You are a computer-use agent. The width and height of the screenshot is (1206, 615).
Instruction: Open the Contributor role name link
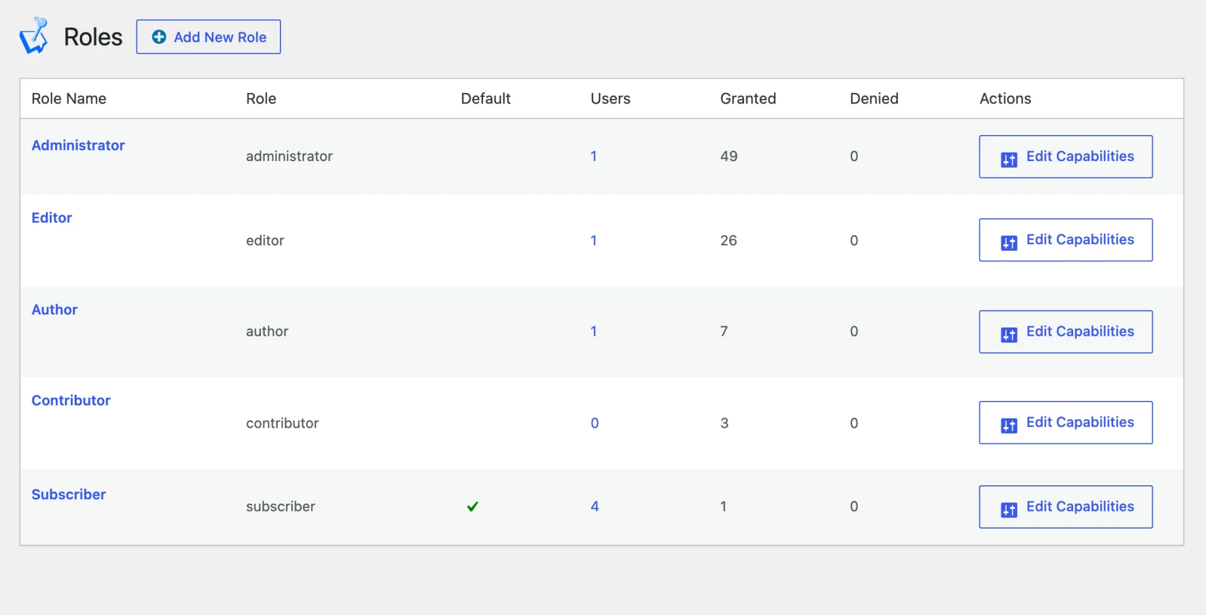(x=71, y=400)
